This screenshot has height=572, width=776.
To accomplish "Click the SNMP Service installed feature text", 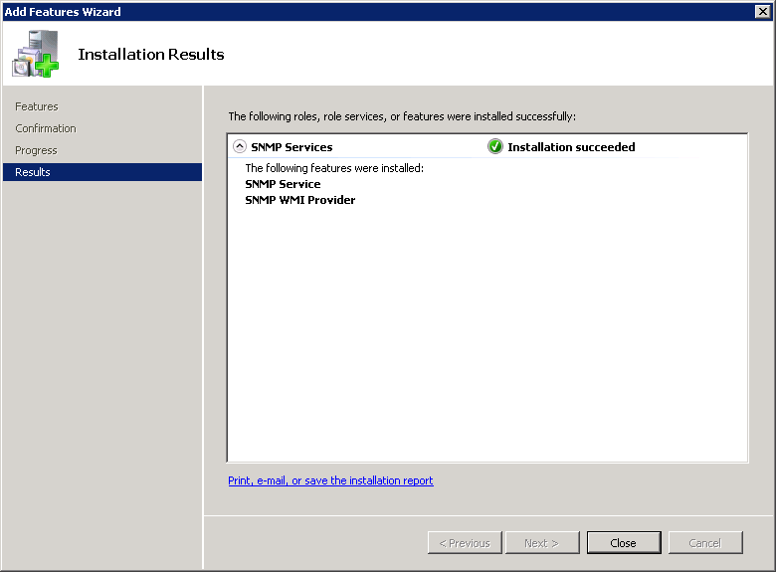I will pos(283,184).
